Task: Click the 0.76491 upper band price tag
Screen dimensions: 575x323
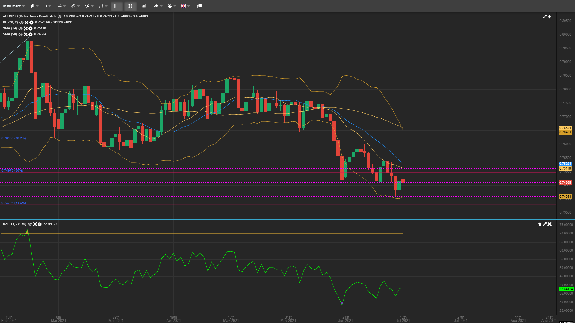Action: (x=565, y=132)
